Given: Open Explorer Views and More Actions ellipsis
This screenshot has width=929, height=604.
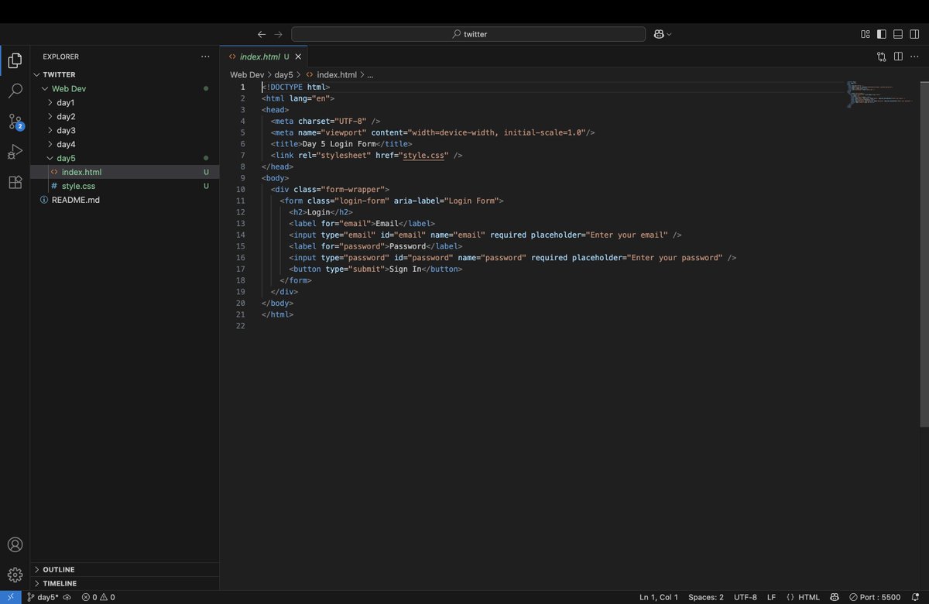Looking at the screenshot, I should 205,57.
